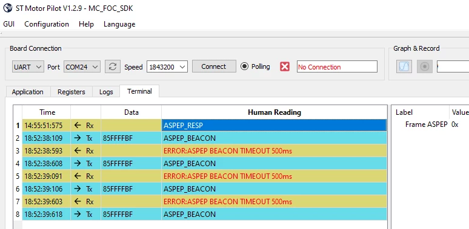Viewport: 469px width, 229px height.
Task: Click time cell 18:52:39:618
Action: click(47, 214)
